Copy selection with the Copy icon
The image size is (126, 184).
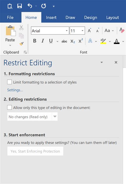21,36
